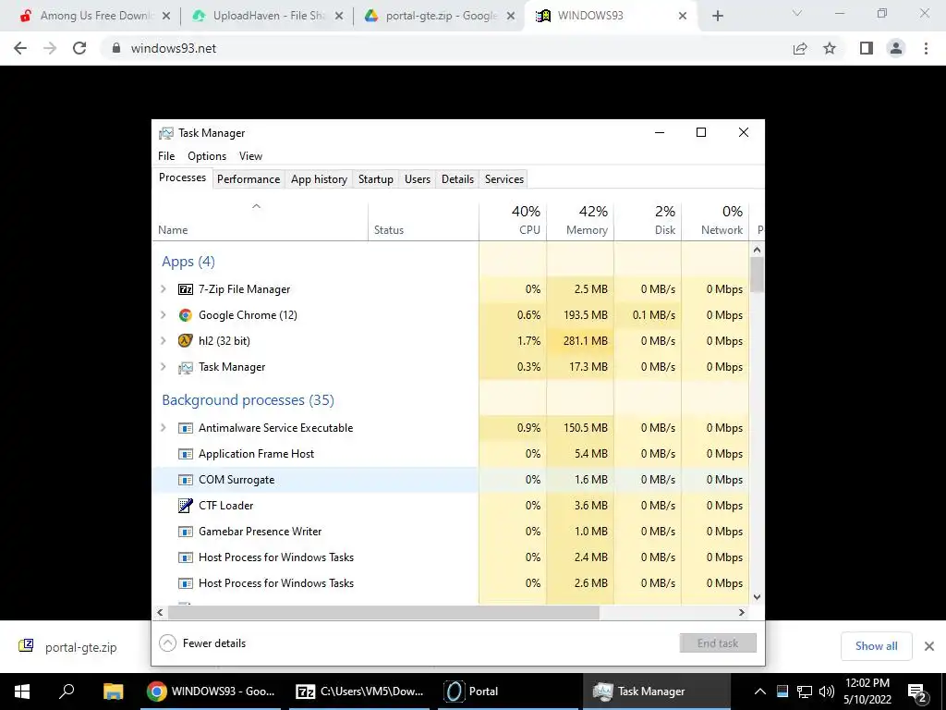Open Chrome three-dot menu
The width and height of the screenshot is (946, 710).
pyautogui.click(x=926, y=48)
